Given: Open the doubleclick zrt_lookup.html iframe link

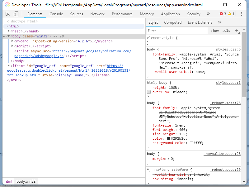Looking at the screenshot, I should pyautogui.click(x=69, y=70).
